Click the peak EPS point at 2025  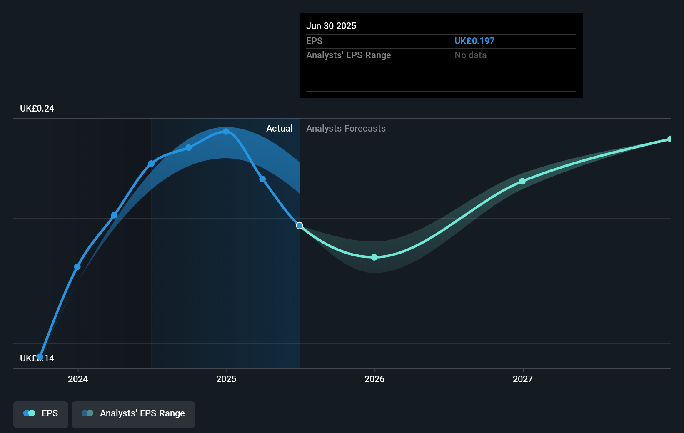[x=226, y=132]
